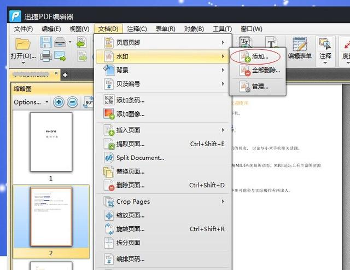Choose 添加条码... menu entry
This screenshot has width=350, height=270.
162,100
